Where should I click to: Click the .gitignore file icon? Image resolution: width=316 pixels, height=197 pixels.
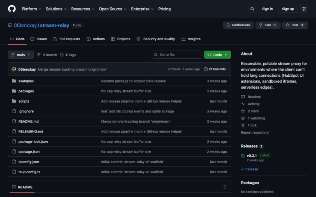pos(14,111)
